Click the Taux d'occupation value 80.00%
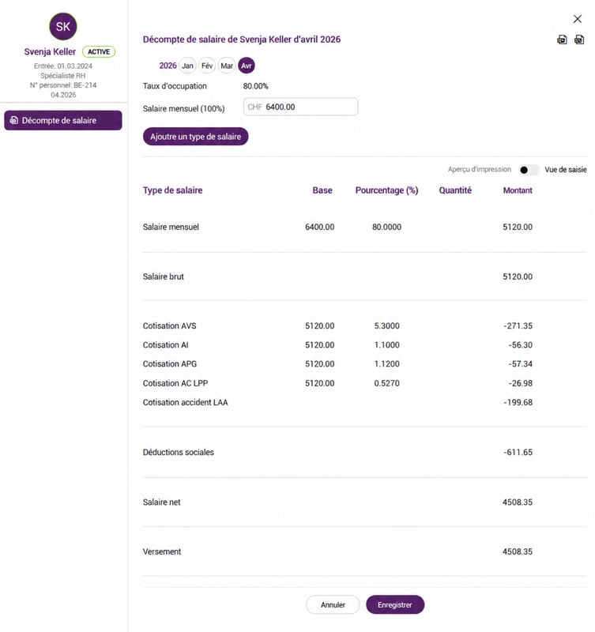 [255, 86]
